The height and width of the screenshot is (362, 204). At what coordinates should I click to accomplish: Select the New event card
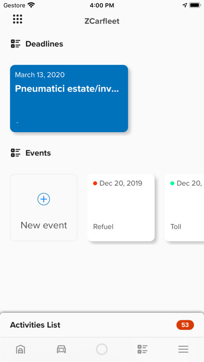(44, 208)
